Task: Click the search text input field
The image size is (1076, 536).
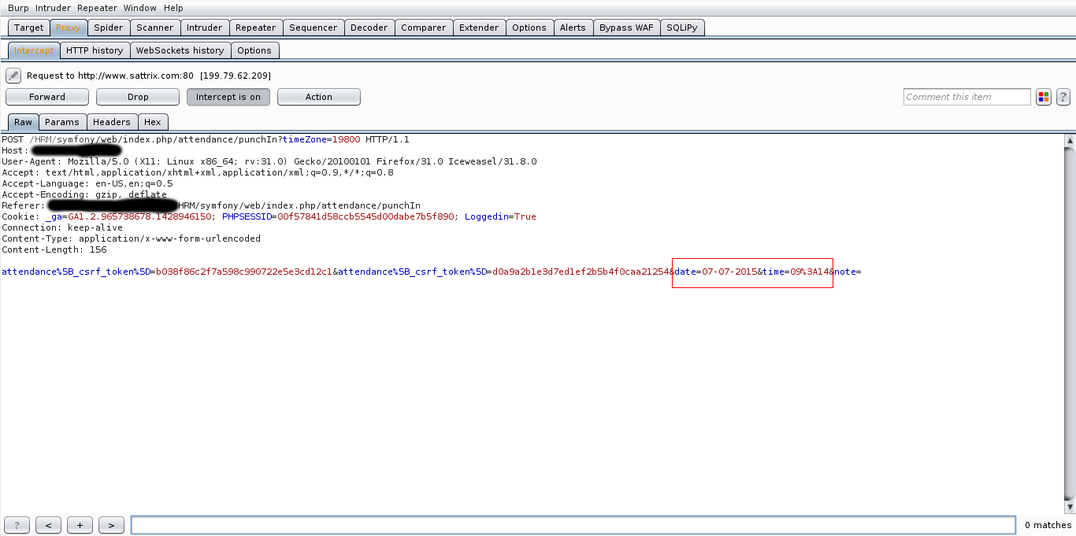Action: pos(573,525)
